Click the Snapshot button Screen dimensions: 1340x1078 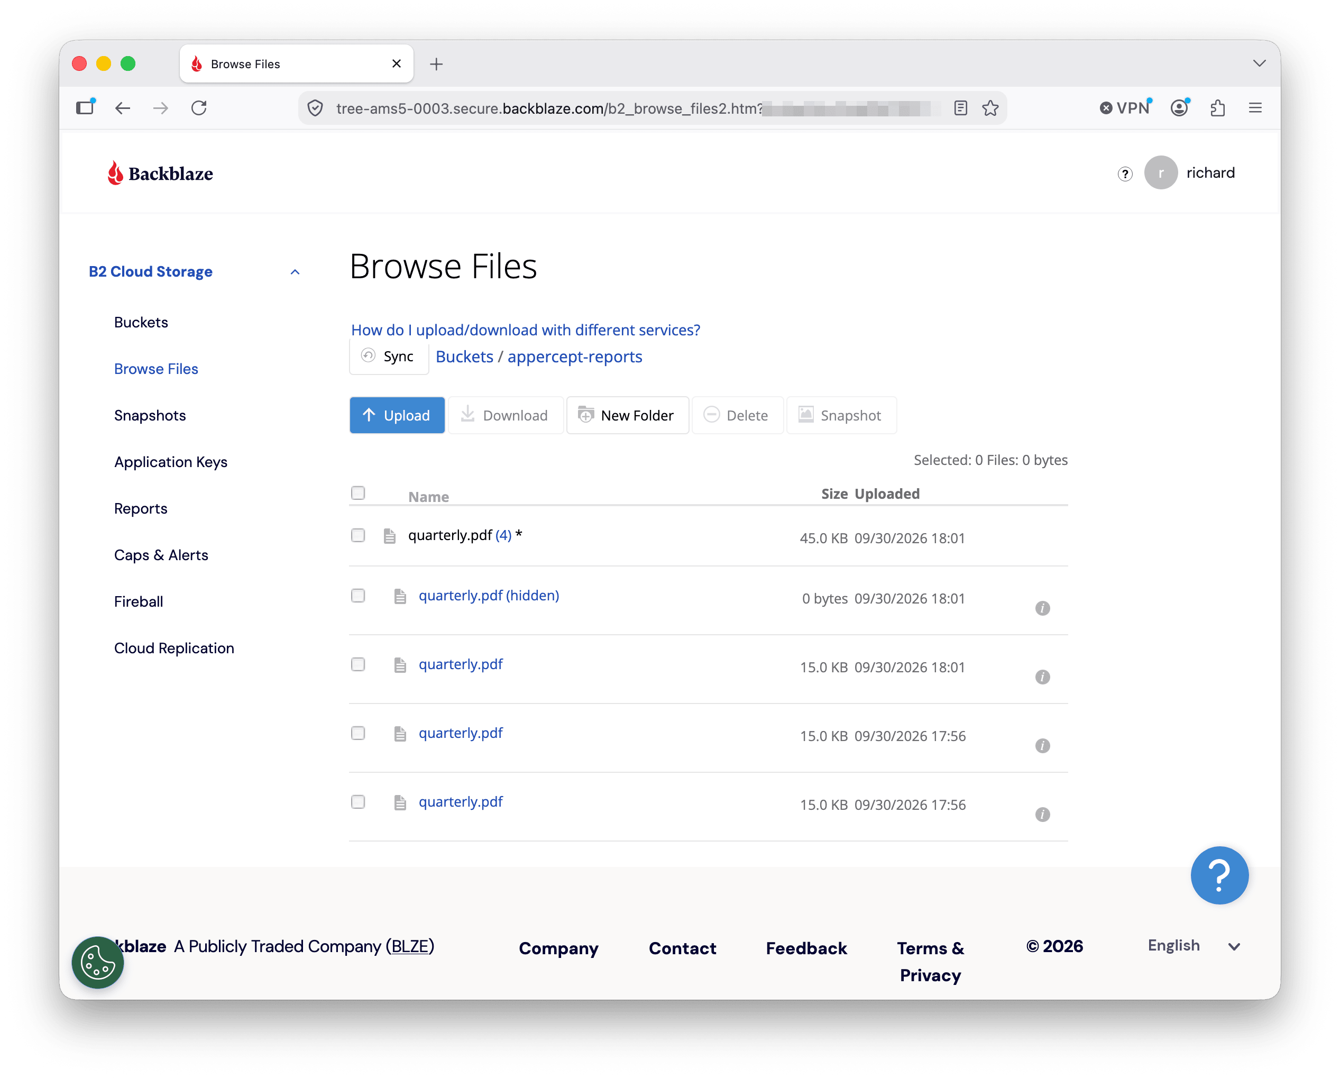coord(841,415)
